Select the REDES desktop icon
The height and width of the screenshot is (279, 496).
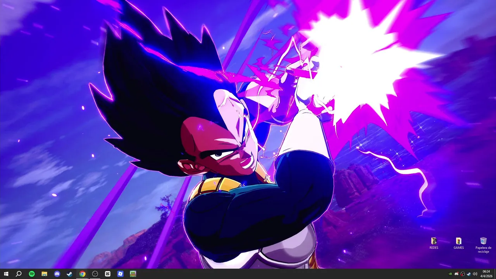pyautogui.click(x=434, y=243)
